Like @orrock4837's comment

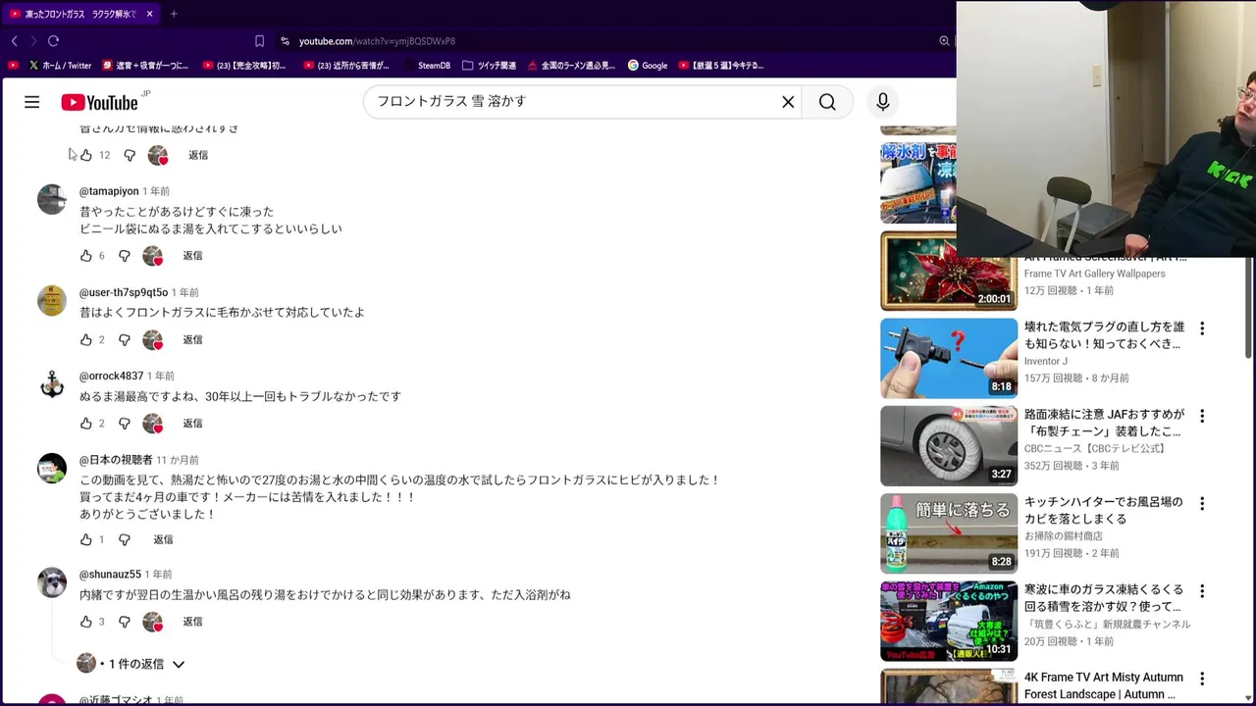(86, 424)
